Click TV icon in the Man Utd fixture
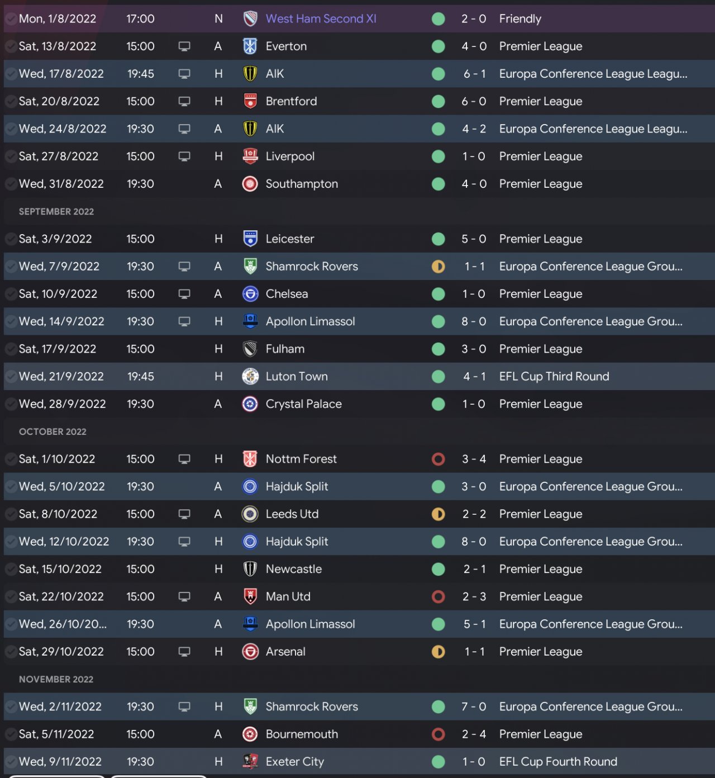715x778 pixels. click(184, 597)
